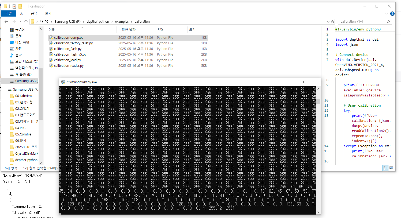Click the Properties icon in the title bar
Viewport: 401px width, 218px height.
[x=14, y=6]
